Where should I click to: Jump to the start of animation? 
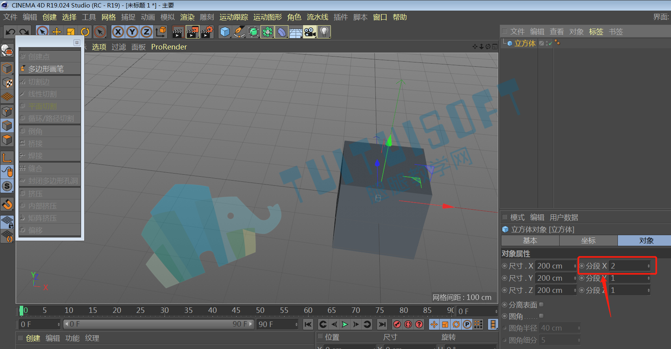308,324
